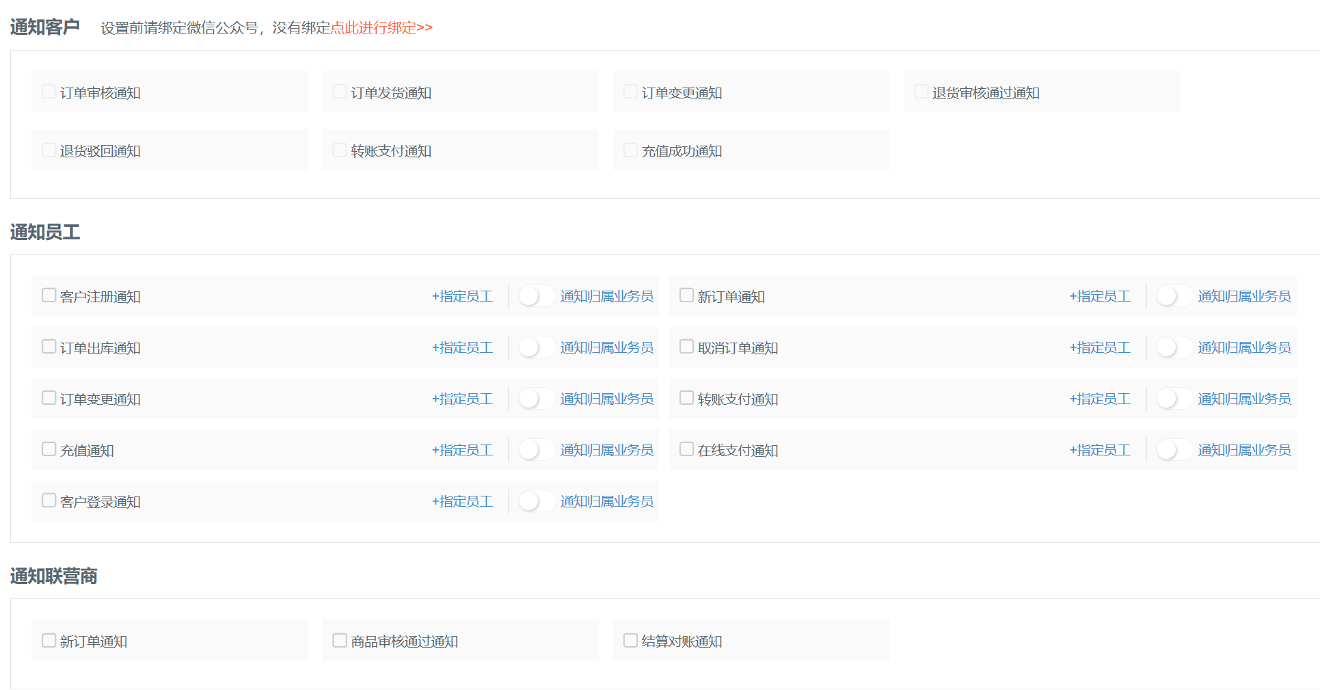Click the 客户登录通知 label text

pos(100,502)
